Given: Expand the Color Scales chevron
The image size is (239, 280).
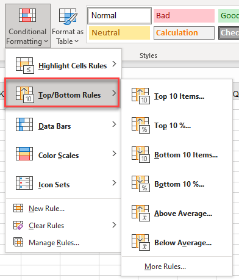Looking at the screenshot, I should click(114, 154).
